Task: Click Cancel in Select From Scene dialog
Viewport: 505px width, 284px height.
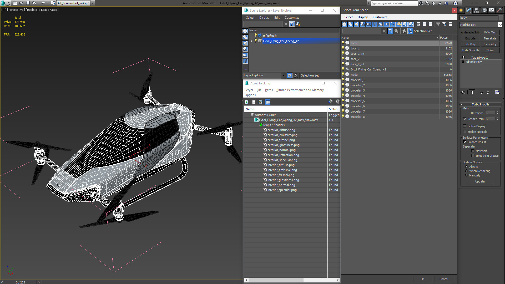Action: [444, 279]
